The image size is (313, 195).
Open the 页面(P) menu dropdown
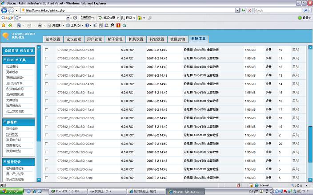click(x=64, y=25)
